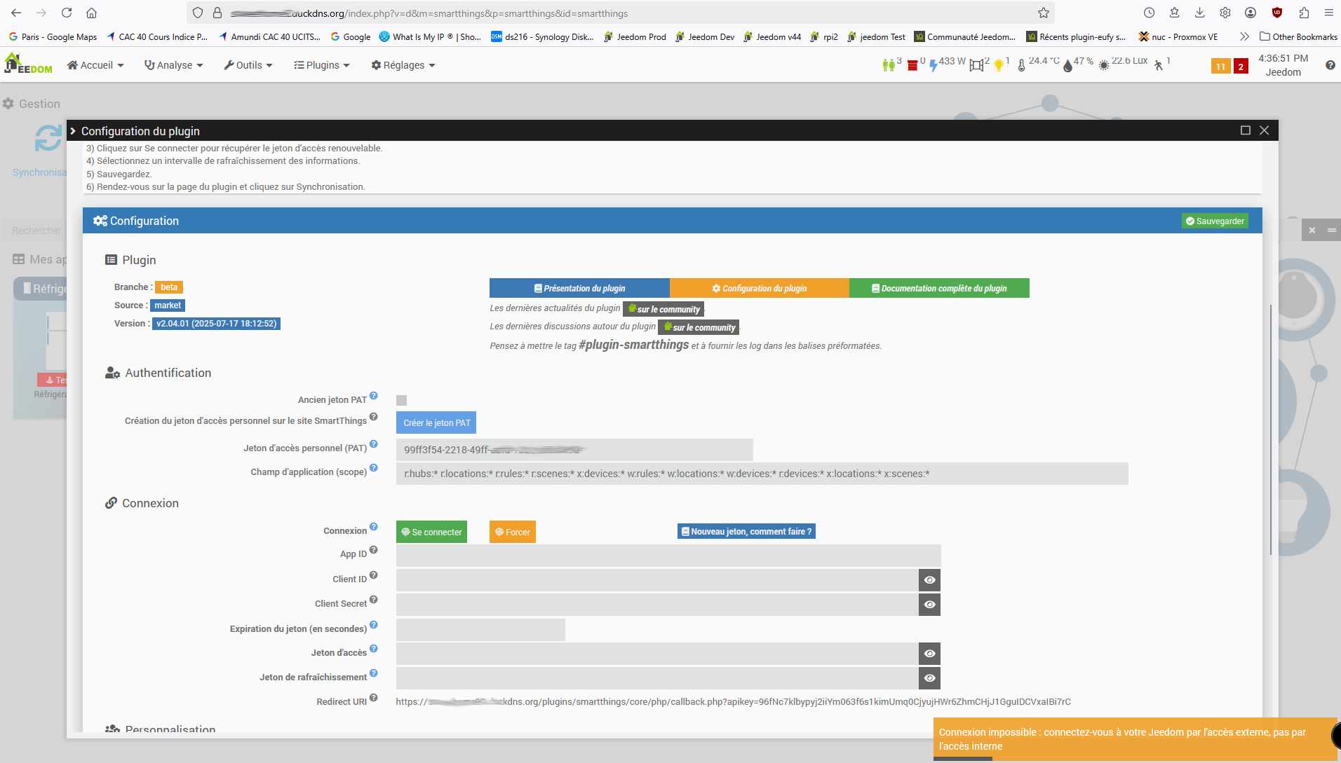Click the orange Forcer button
The height and width of the screenshot is (763, 1341).
click(512, 532)
